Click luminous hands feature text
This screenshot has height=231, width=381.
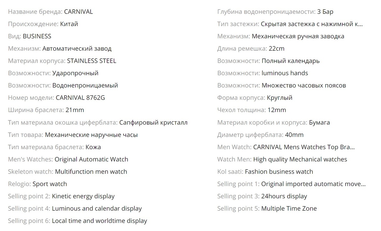285,73
